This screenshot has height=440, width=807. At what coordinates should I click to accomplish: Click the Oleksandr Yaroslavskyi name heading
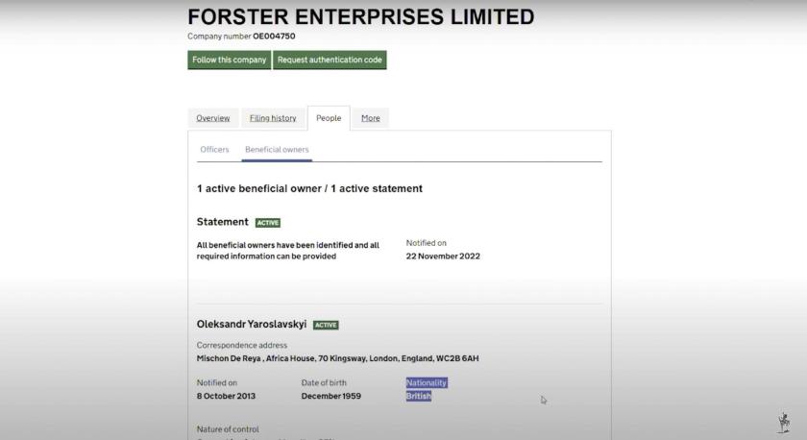pyautogui.click(x=252, y=325)
